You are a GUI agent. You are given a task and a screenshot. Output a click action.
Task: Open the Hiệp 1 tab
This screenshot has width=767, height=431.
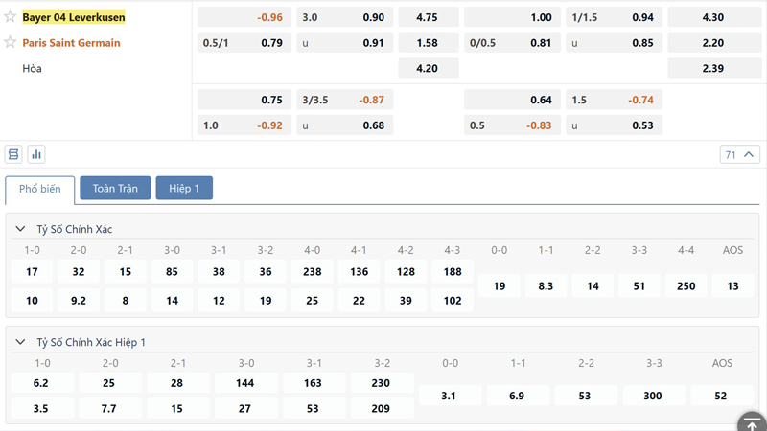click(184, 189)
